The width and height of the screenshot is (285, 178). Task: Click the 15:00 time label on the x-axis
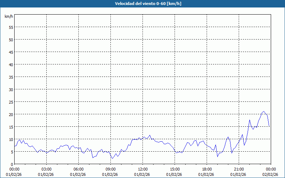coord(175,169)
